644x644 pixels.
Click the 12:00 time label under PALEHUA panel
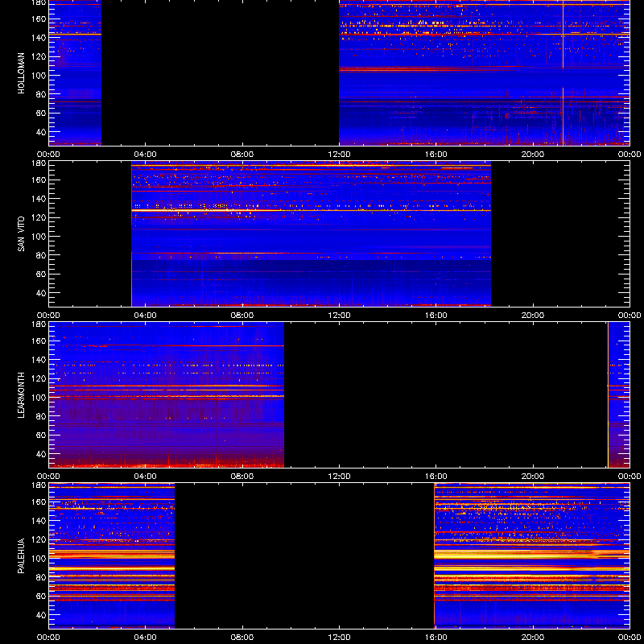pos(339,638)
